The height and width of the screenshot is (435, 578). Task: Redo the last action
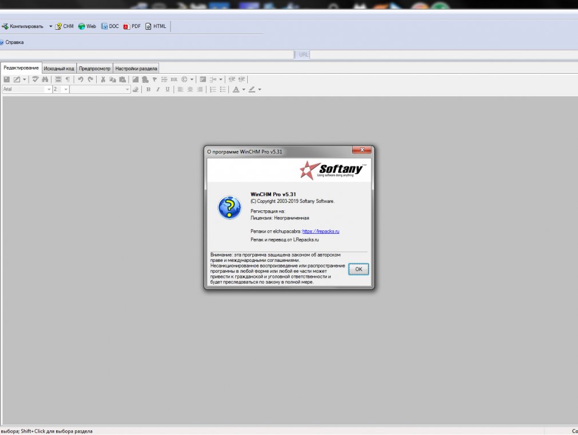(90, 79)
